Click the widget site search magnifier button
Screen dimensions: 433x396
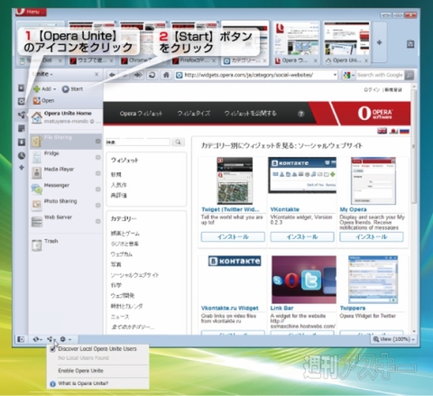178,142
